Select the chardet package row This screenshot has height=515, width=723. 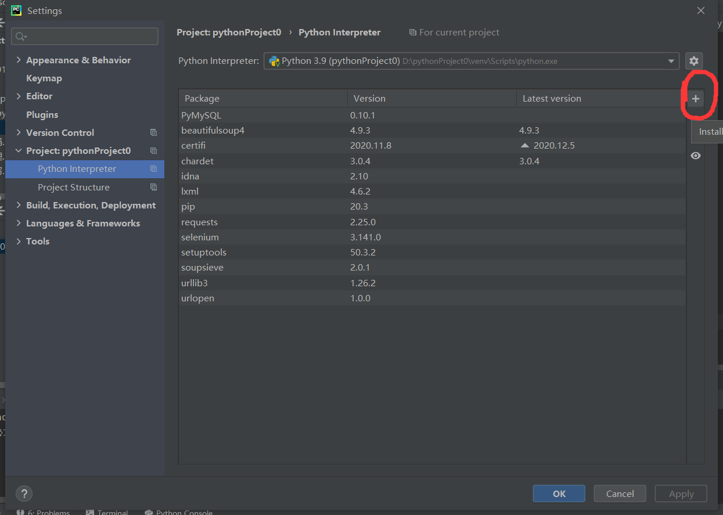432,161
